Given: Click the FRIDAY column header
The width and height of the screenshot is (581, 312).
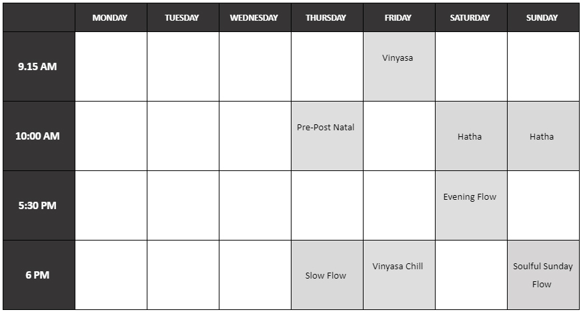Looking at the screenshot, I should [399, 17].
